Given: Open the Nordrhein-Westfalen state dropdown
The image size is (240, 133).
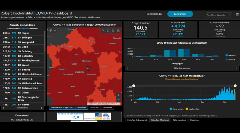Looking at the screenshot, I should (219, 15).
